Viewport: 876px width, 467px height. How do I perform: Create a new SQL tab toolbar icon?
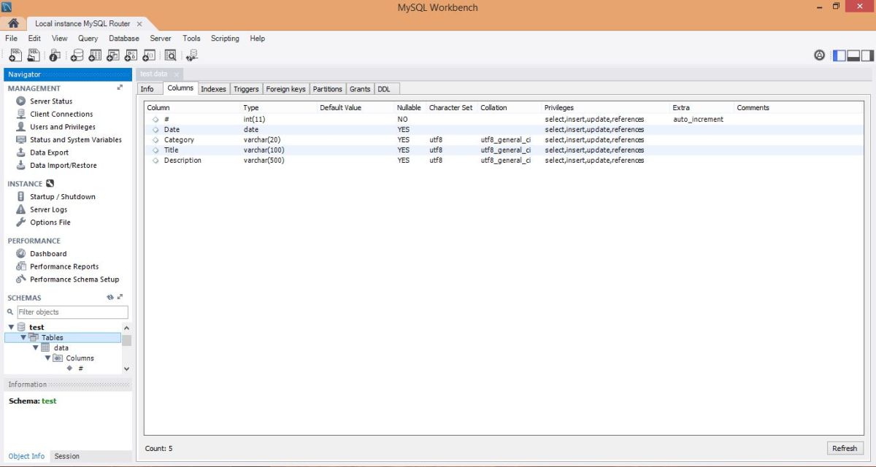coord(15,55)
